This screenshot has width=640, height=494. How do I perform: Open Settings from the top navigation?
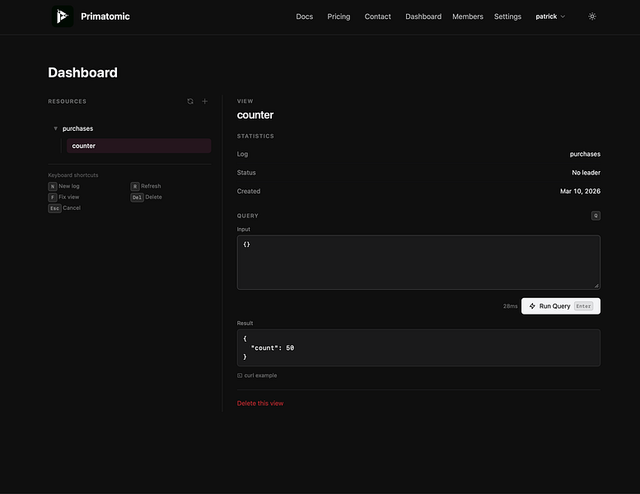tap(507, 16)
